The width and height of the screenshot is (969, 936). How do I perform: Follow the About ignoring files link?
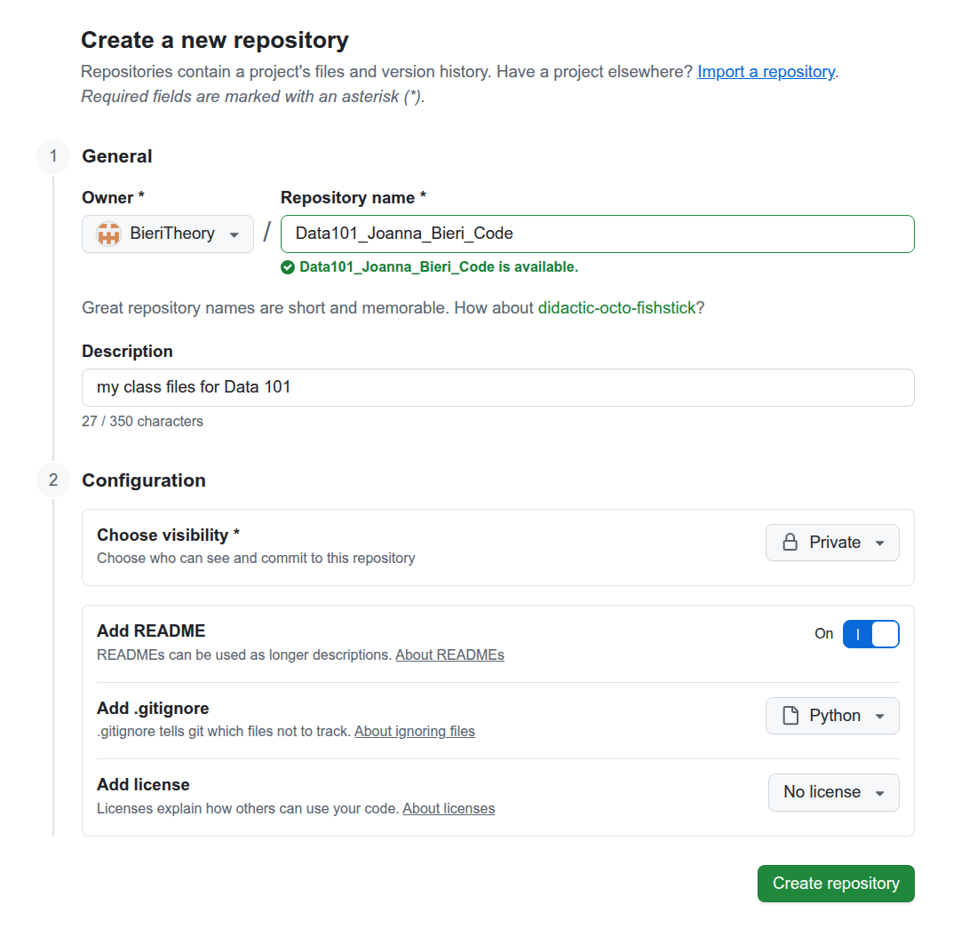pyautogui.click(x=415, y=732)
